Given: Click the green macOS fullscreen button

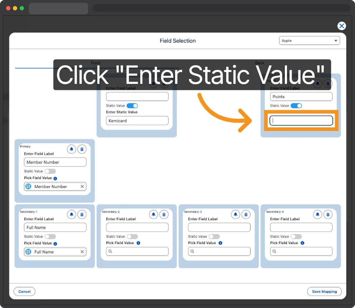Looking at the screenshot, I should tap(22, 8).
